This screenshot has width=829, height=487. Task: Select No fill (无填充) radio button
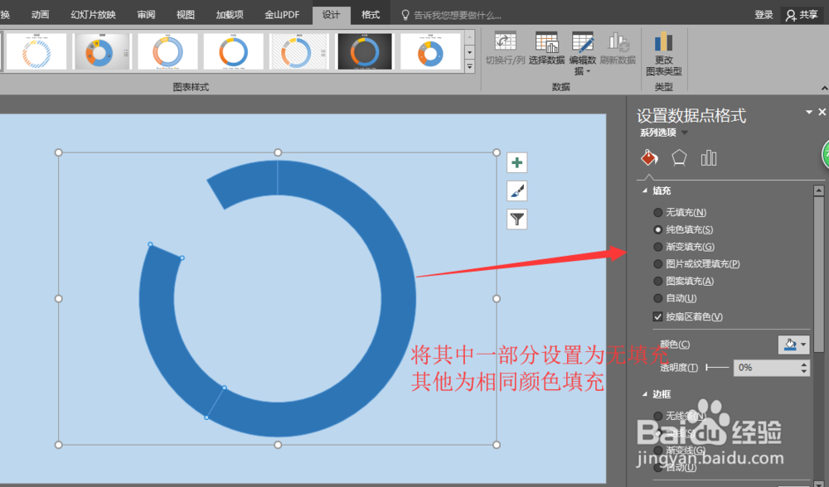657,212
